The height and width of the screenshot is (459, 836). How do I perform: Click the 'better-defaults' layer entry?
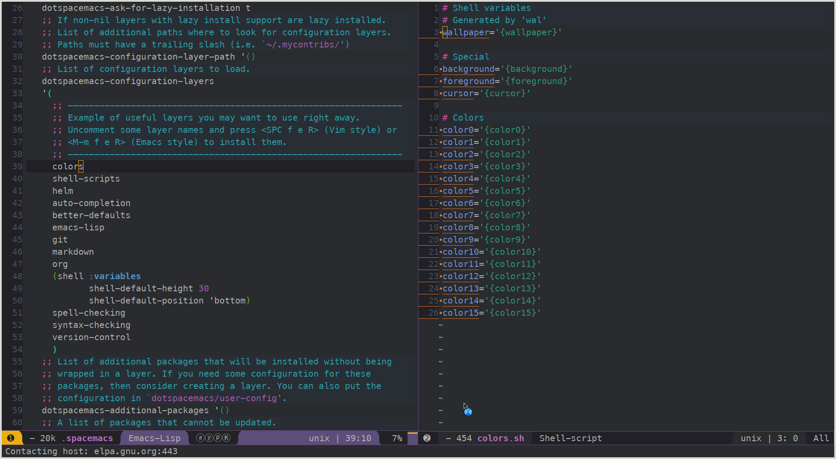(91, 215)
